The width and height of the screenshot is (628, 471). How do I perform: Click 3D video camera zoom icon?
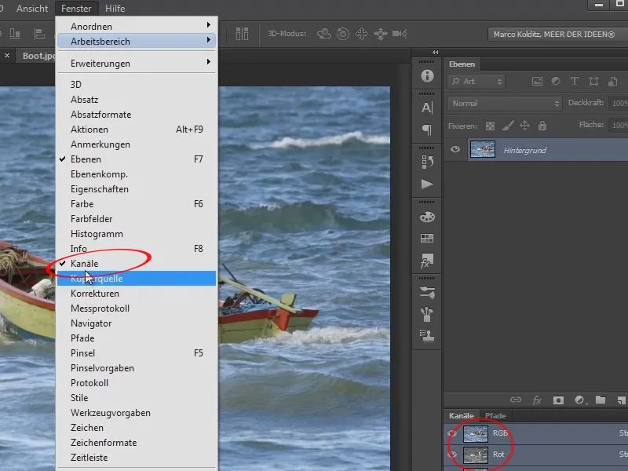pos(400,34)
